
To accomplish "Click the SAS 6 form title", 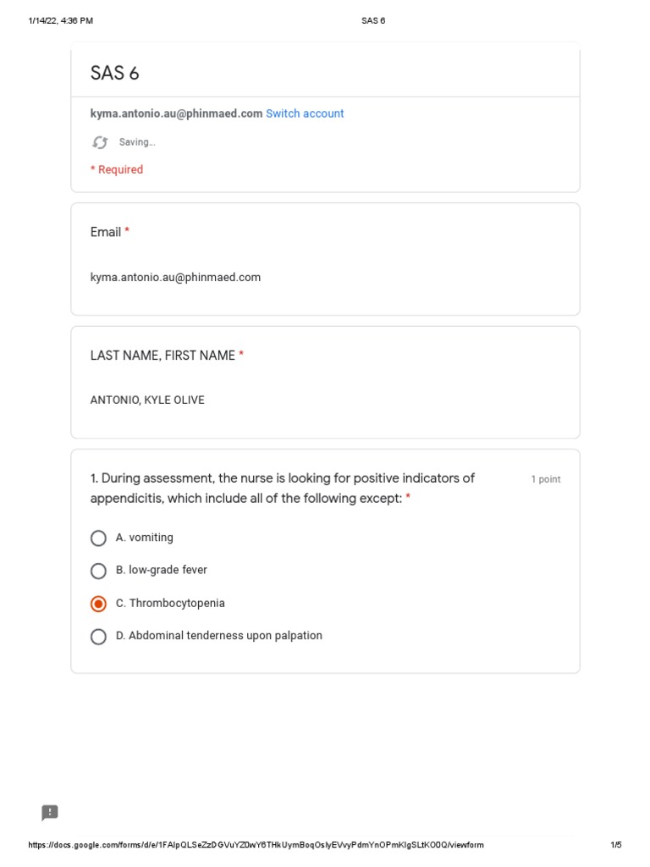I will pos(115,74).
